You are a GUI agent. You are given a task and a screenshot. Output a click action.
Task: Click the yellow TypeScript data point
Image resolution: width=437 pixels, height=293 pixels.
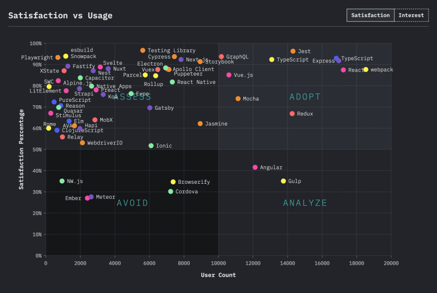coord(272,60)
